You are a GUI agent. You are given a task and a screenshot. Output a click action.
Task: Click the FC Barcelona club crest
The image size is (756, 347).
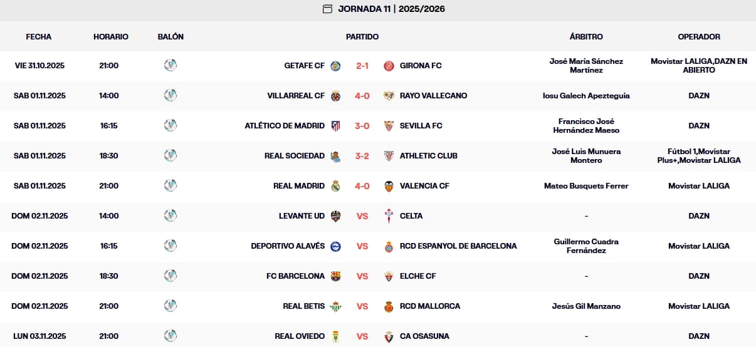tap(336, 276)
